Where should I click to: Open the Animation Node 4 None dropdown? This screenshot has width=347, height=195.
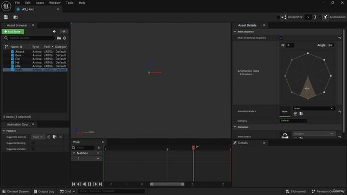[x=314, y=108]
